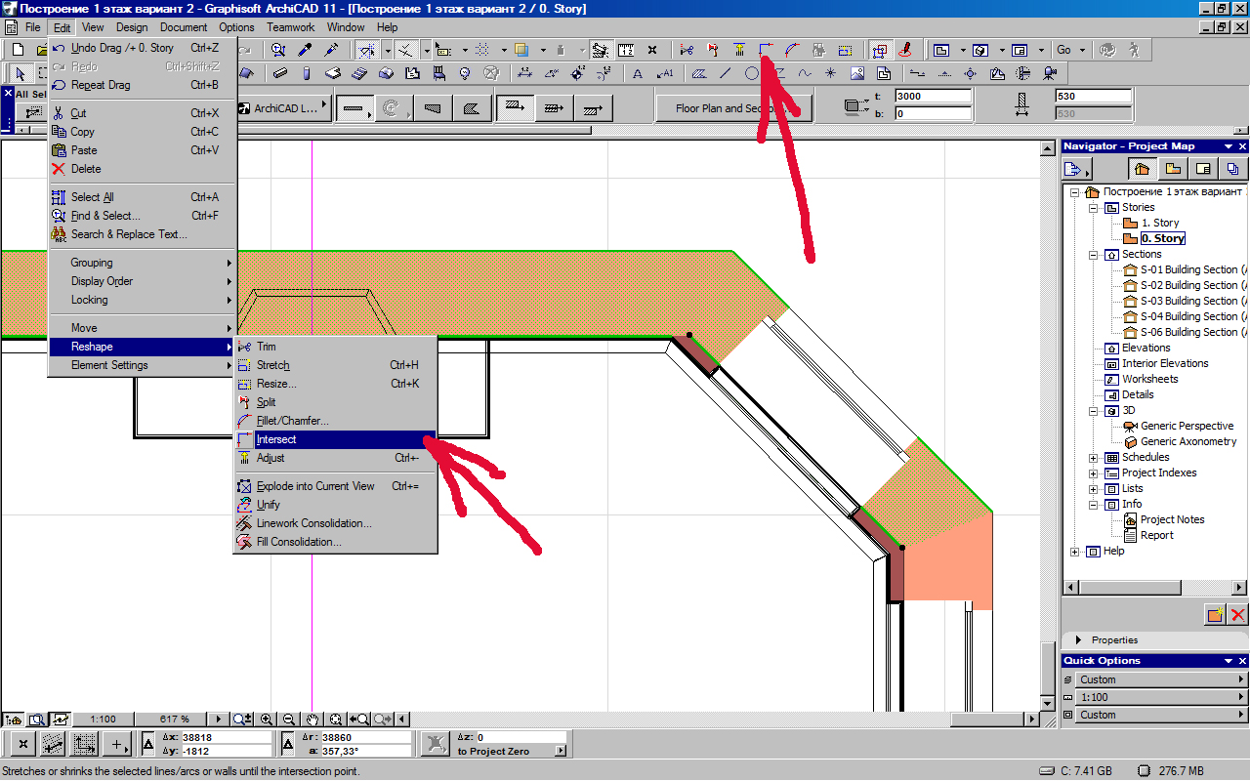Switch Navigator to Project Map view
The width and height of the screenshot is (1250, 781).
pos(1143,168)
